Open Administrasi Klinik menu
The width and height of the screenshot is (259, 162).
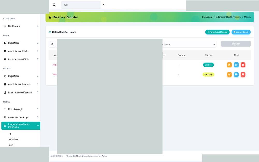pos(21,51)
